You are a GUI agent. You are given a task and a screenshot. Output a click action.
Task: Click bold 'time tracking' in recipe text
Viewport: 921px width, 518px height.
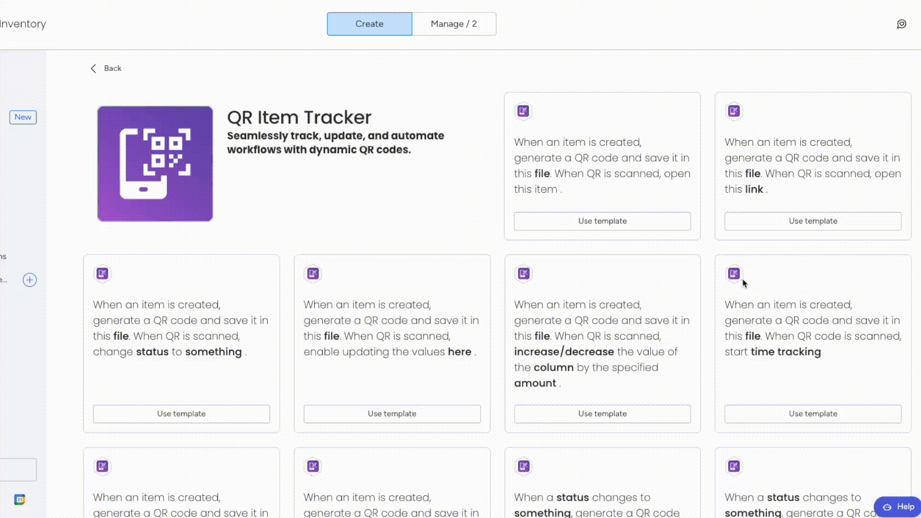786,352
